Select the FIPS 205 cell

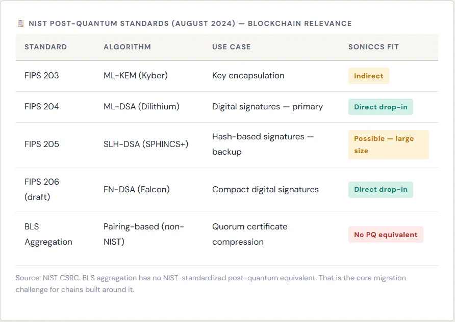pyautogui.click(x=42, y=144)
